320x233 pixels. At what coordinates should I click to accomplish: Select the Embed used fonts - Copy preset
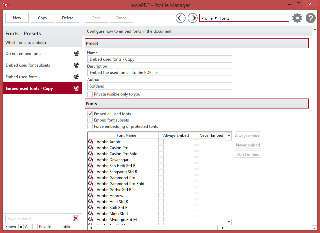42,88
